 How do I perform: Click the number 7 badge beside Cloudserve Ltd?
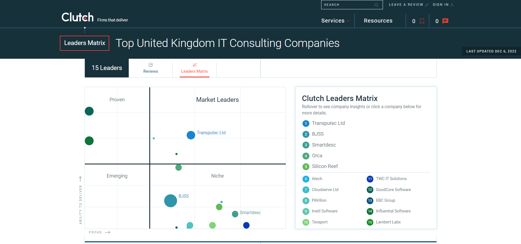(x=306, y=190)
